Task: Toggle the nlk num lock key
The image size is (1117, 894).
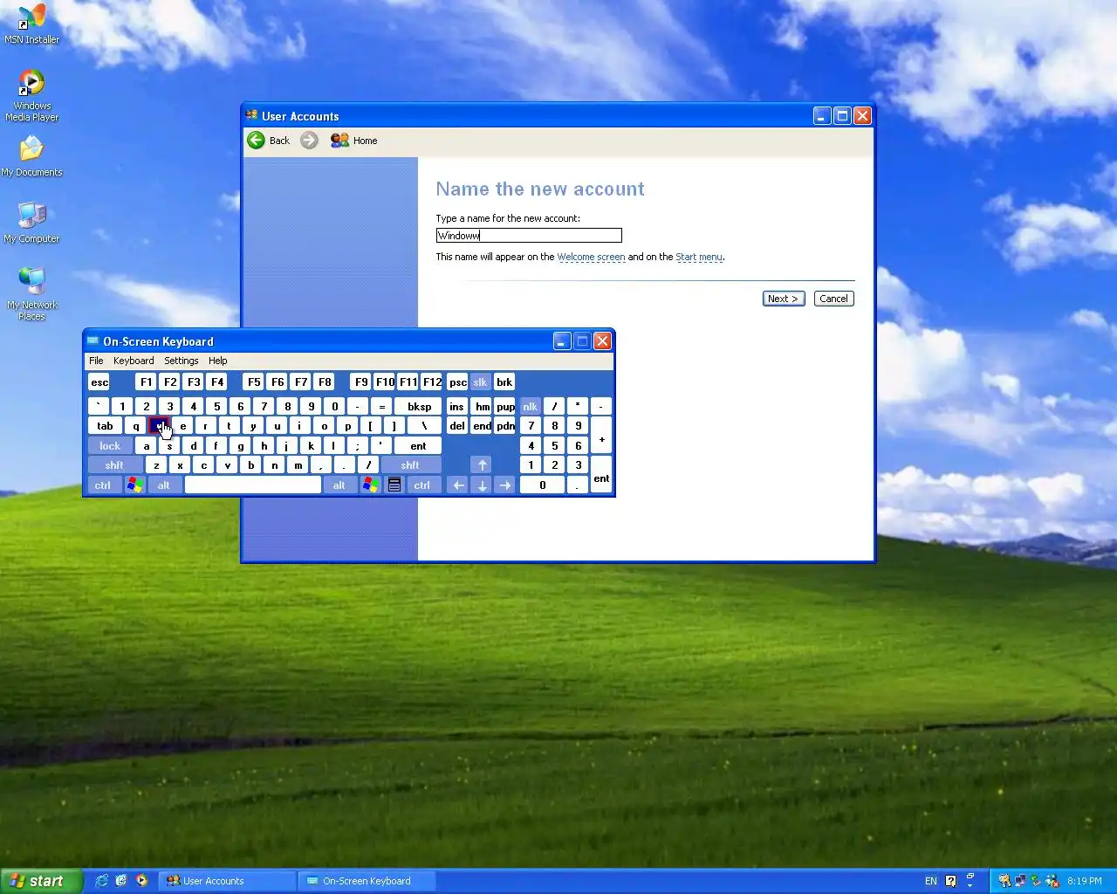Action: click(x=530, y=407)
